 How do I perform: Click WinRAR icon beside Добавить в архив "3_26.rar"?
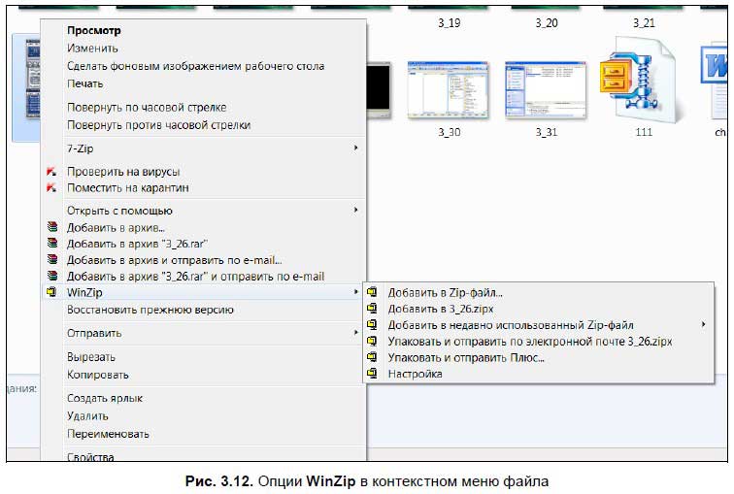coord(52,244)
